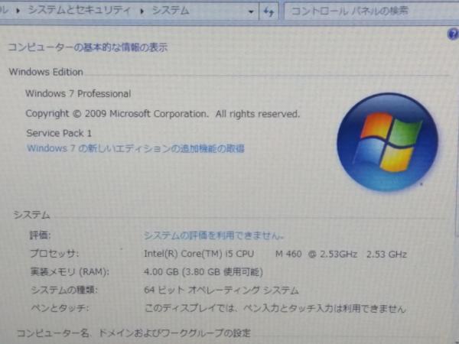Click the ペンとタッチ label
The width and height of the screenshot is (459, 344).
[60, 308]
